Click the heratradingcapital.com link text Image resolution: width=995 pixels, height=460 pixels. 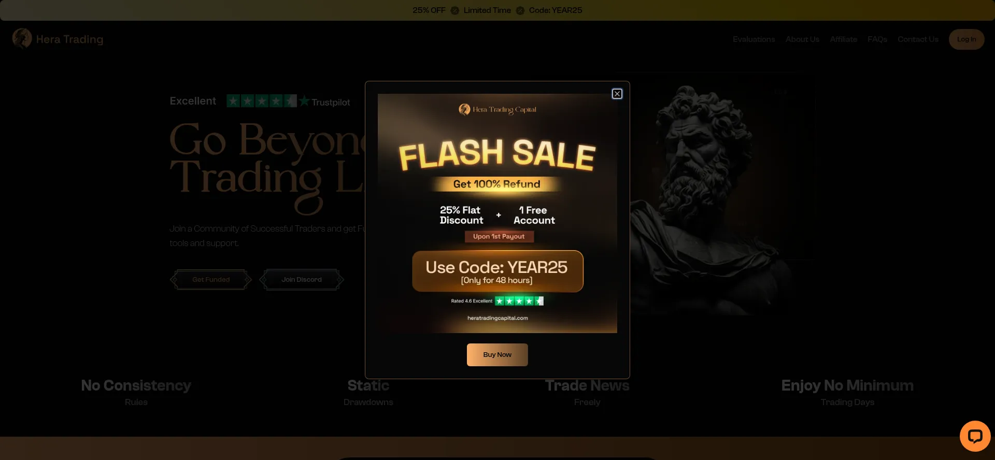coord(497,318)
